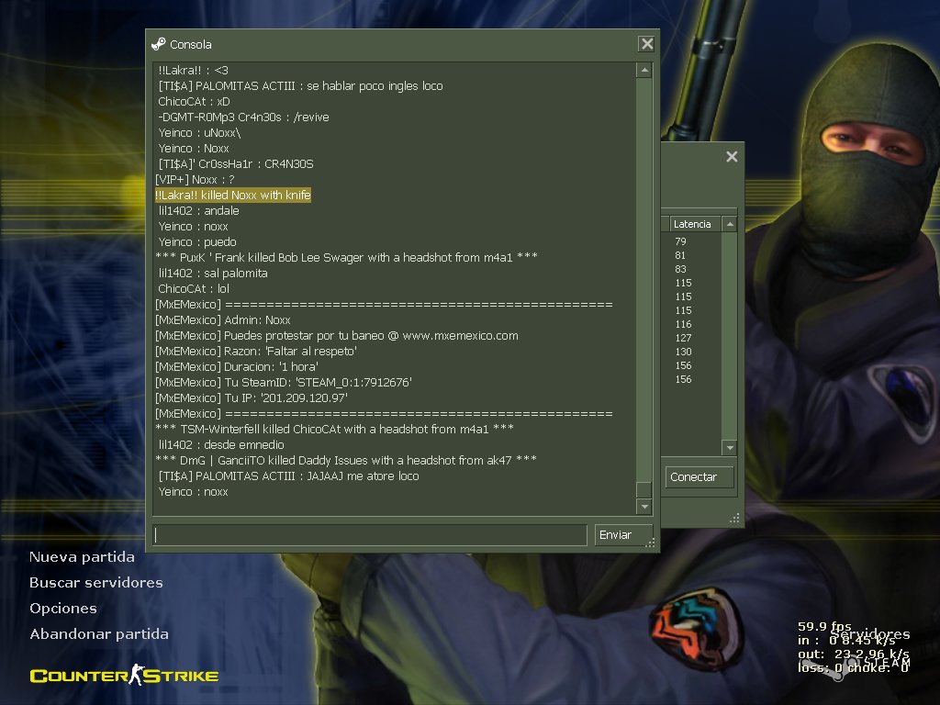Open Nueva partida from the main menu
This screenshot has width=940, height=705.
82,557
